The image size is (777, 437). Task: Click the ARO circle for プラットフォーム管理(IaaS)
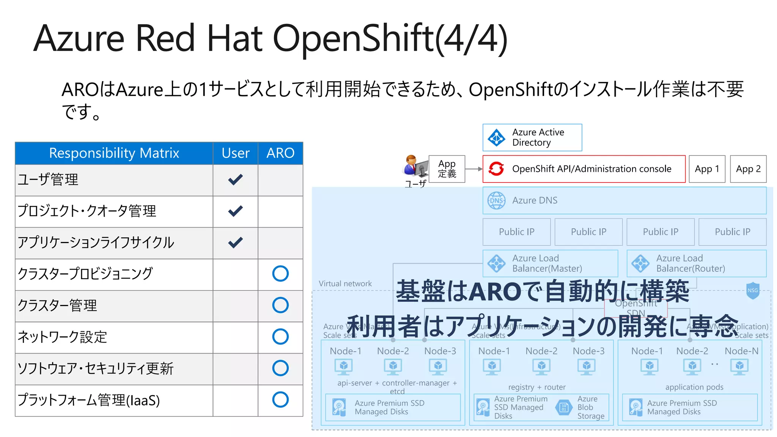tap(280, 399)
